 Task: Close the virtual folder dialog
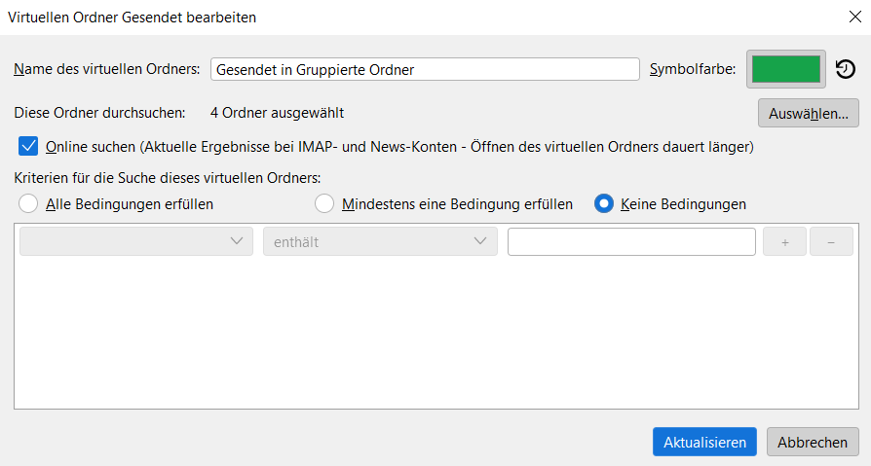tap(854, 17)
